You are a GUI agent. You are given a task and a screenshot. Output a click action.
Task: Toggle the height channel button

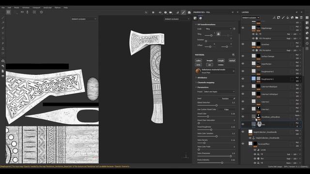click(210, 60)
